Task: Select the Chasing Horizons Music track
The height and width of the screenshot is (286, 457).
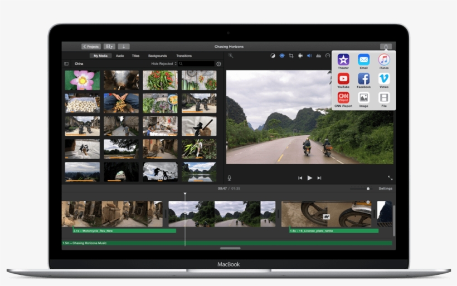Action: [227, 243]
